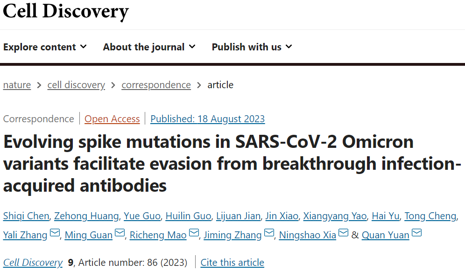Open author Shiqi Chen's profile
This screenshot has width=465, height=271.
tap(26, 216)
